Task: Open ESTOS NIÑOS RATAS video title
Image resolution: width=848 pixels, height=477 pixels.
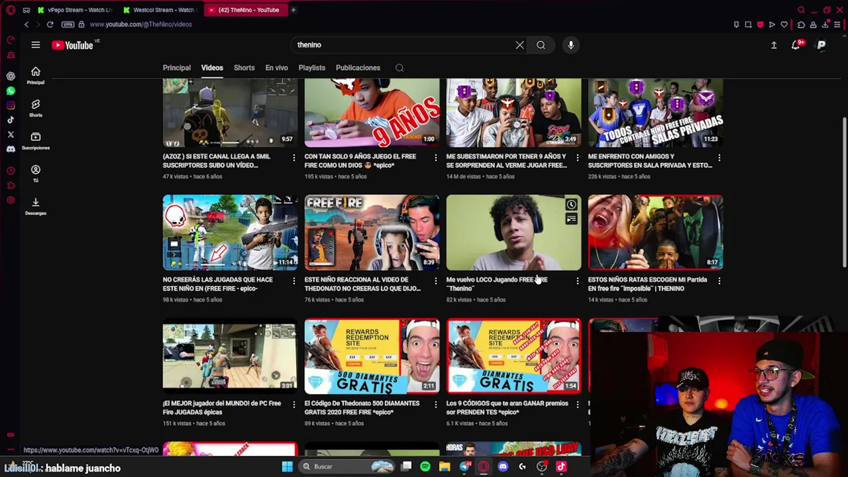Action: point(647,284)
